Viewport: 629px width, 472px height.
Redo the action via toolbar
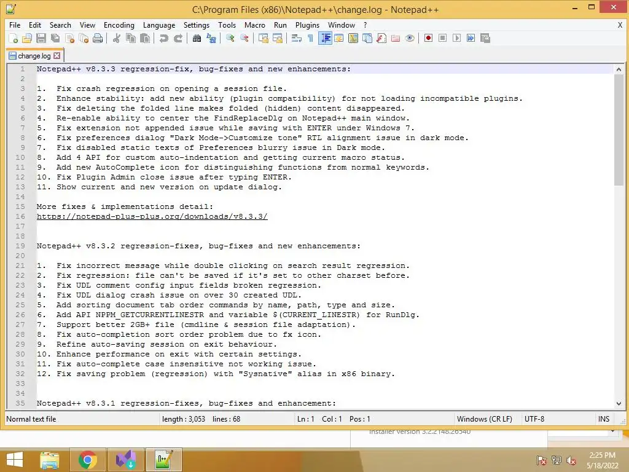(178, 38)
